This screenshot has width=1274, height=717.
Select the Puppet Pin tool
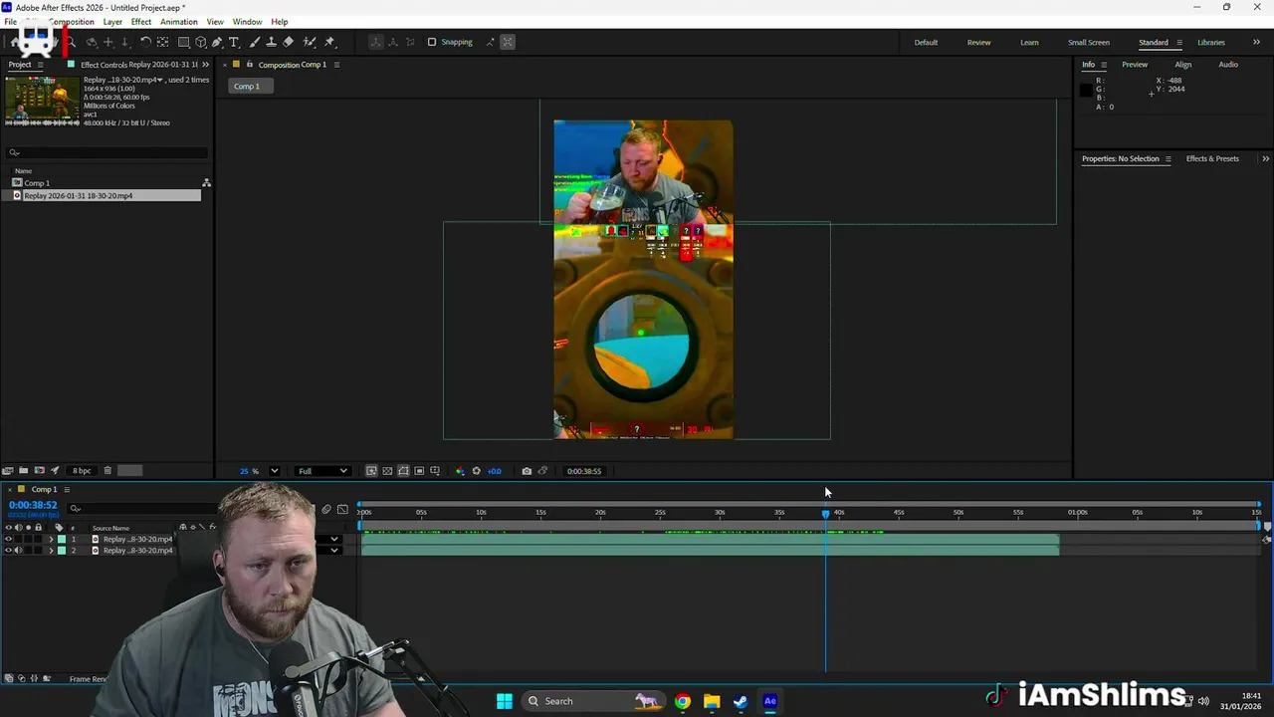click(329, 42)
